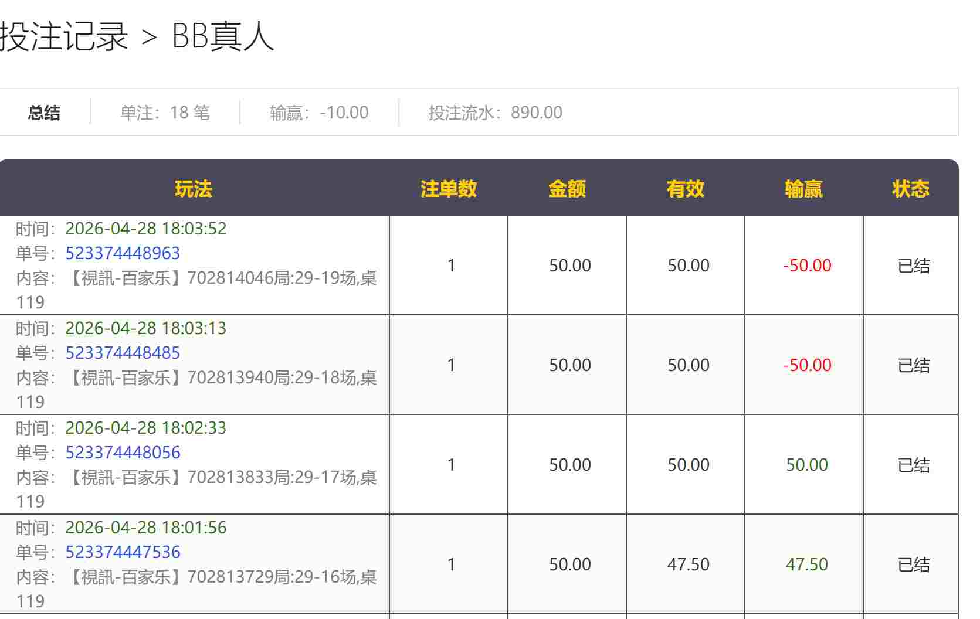Open order number 523374448963
Viewport: 980px width, 619px height.
click(123, 253)
